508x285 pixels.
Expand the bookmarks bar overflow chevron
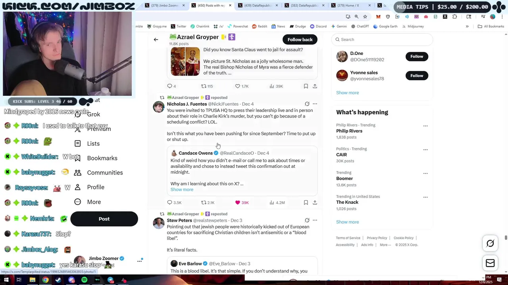tap(467, 27)
